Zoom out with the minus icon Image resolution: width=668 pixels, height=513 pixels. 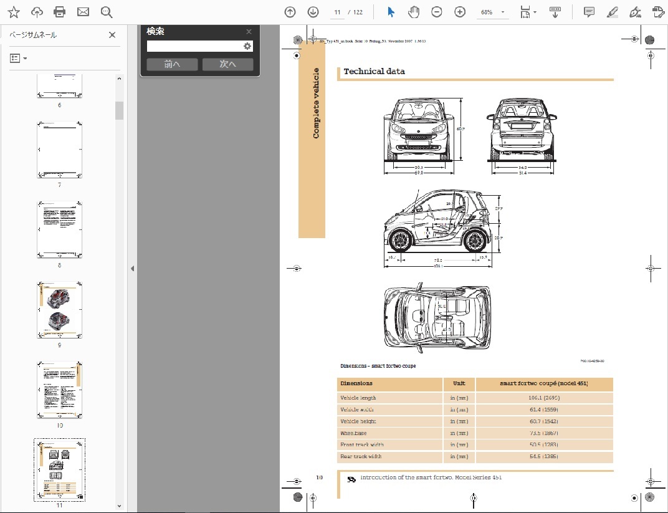(437, 12)
